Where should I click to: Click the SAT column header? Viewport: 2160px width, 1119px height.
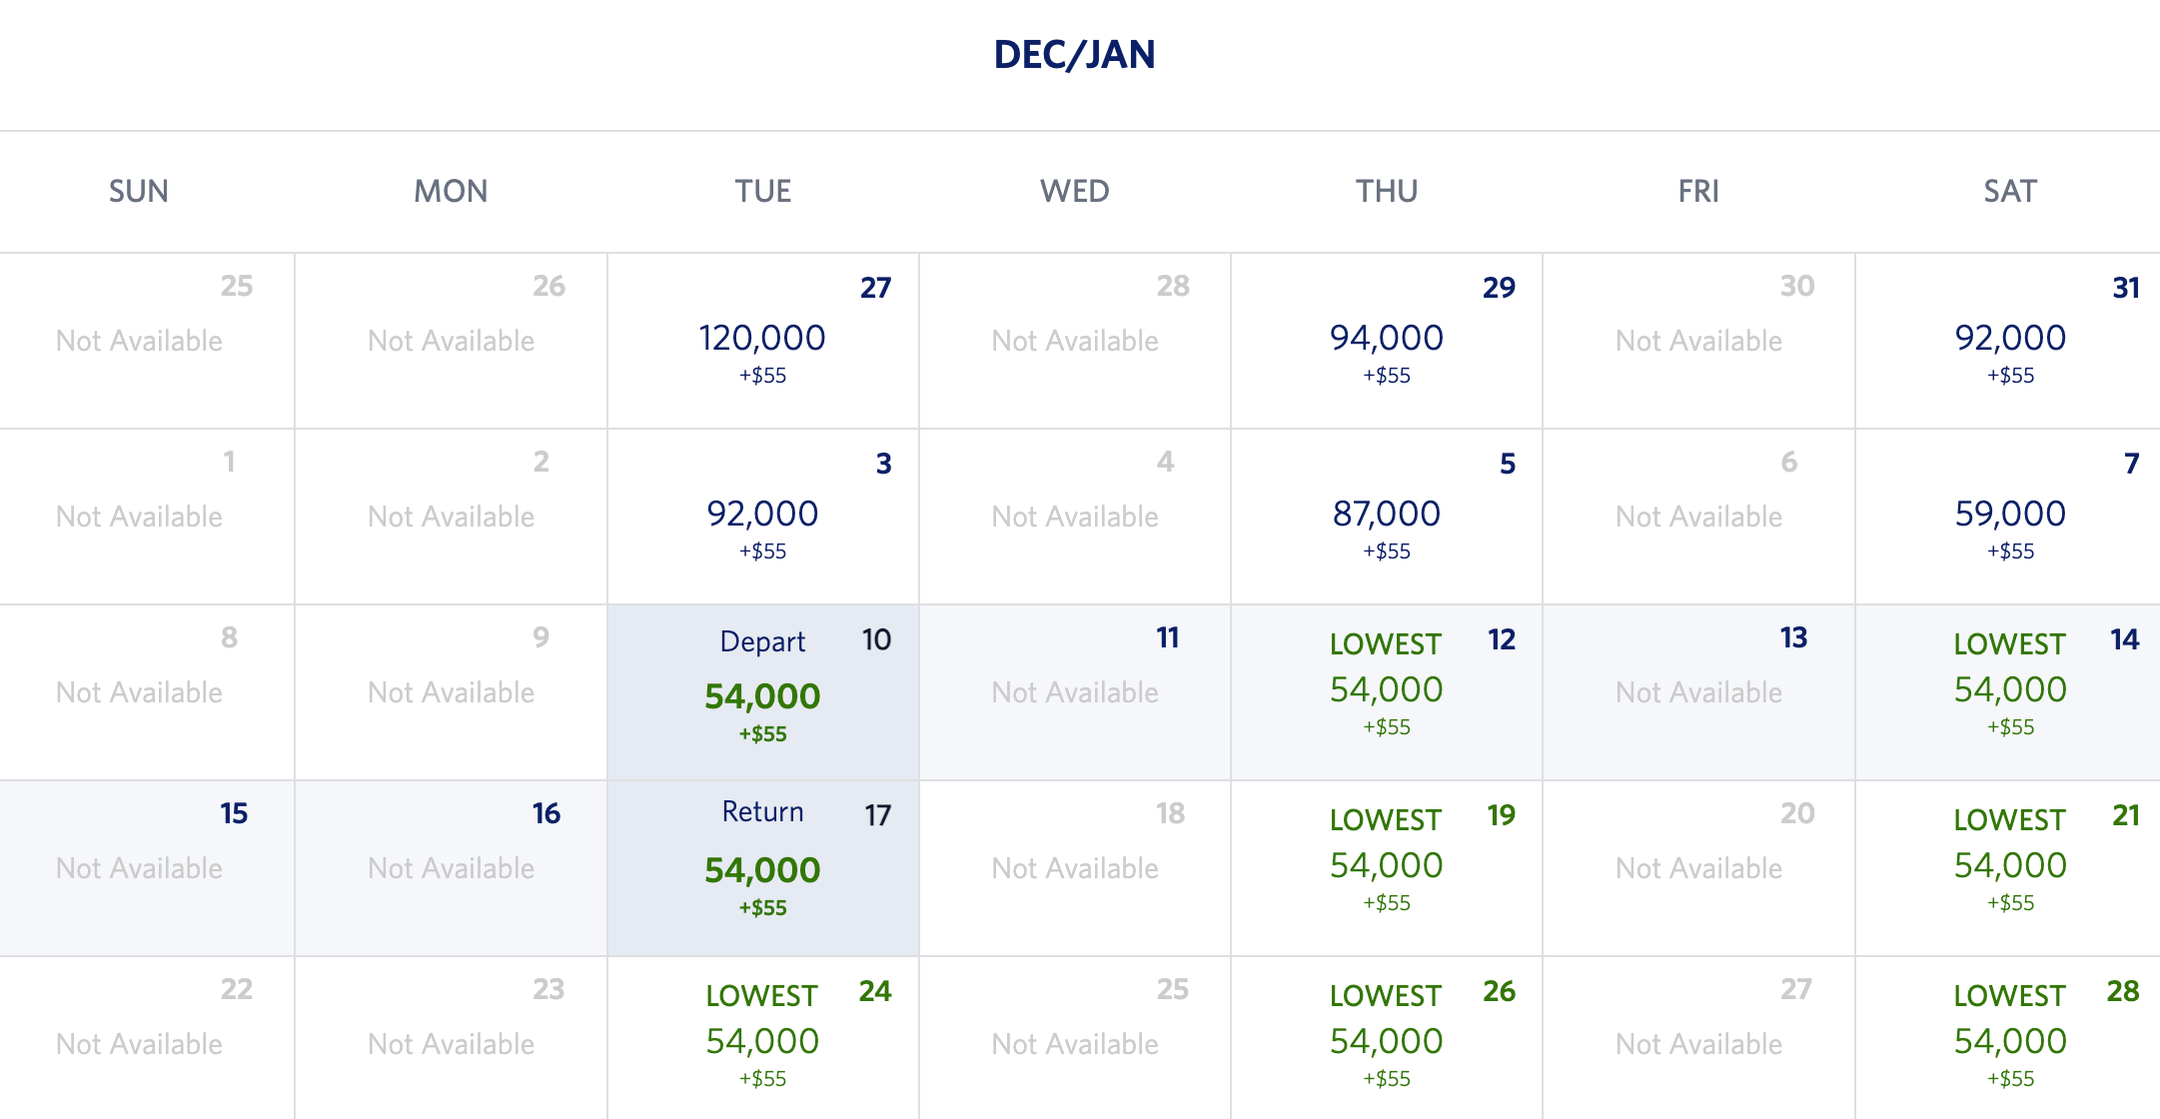tap(2008, 191)
